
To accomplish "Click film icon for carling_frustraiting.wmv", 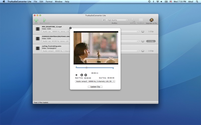I will [x=38, y=48].
